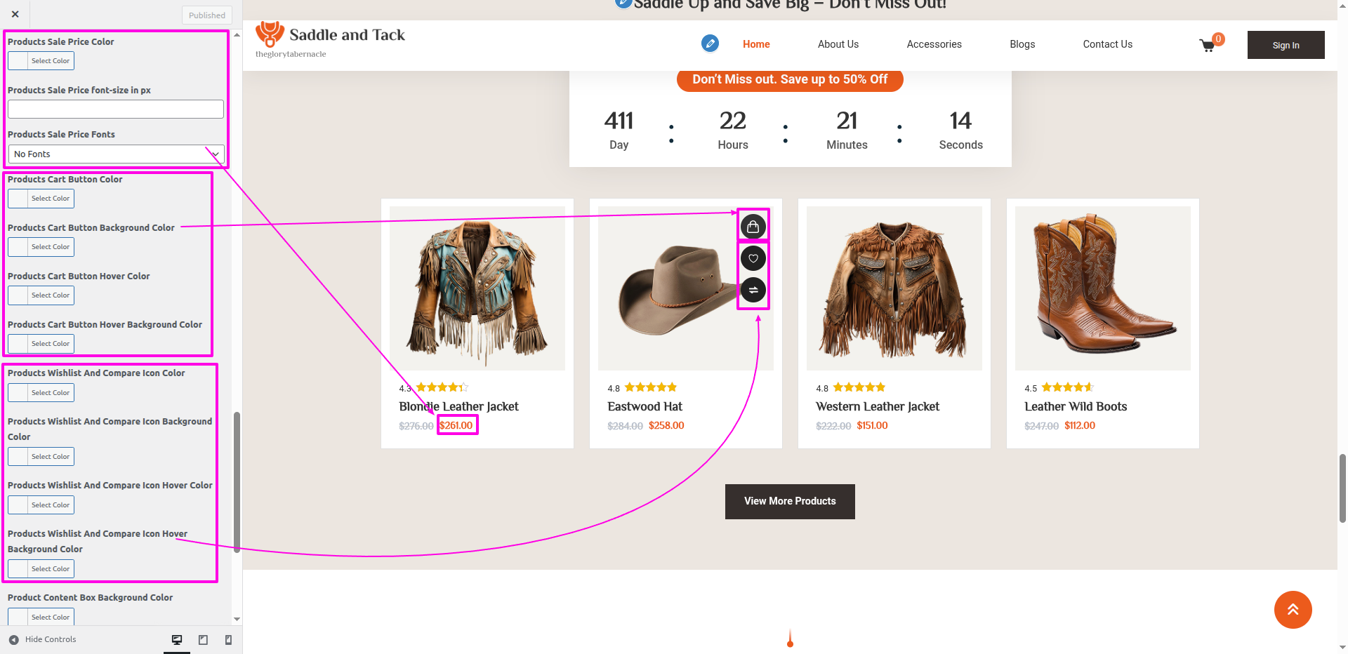The image size is (1348, 654).
Task: Click the wishlist heart icon on Eastwood Hat
Action: tap(753, 259)
